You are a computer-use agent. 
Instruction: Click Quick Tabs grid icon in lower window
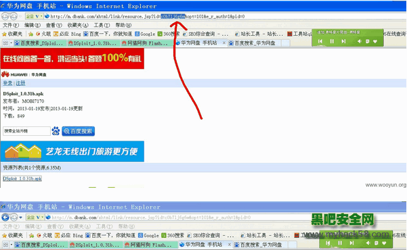(5, 245)
